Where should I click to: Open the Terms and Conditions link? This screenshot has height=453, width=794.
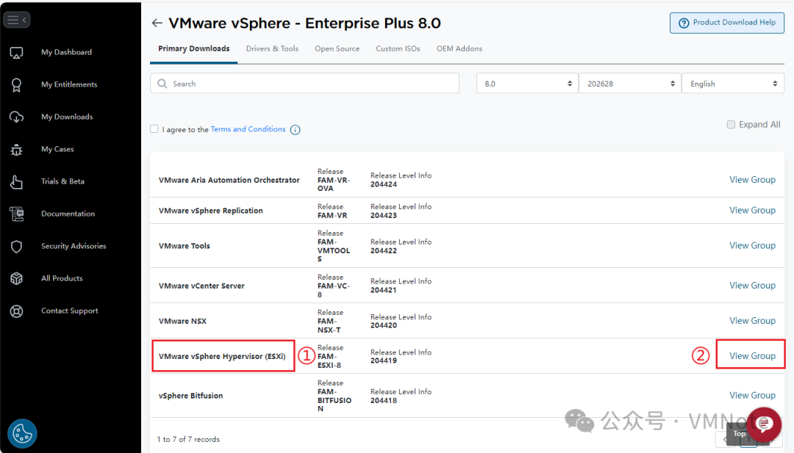pos(248,129)
